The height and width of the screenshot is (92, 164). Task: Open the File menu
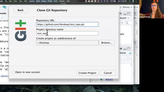[x=6, y=1]
